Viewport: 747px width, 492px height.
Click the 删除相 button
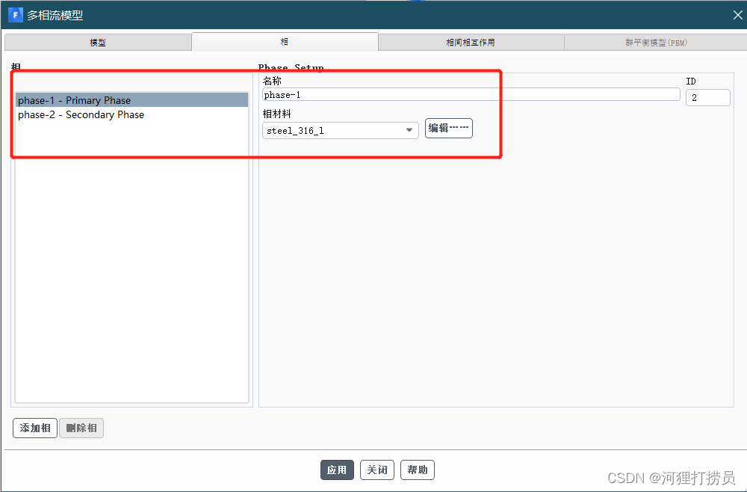click(81, 428)
